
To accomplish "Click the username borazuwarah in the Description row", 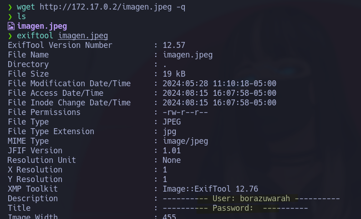I will coord(265,198).
